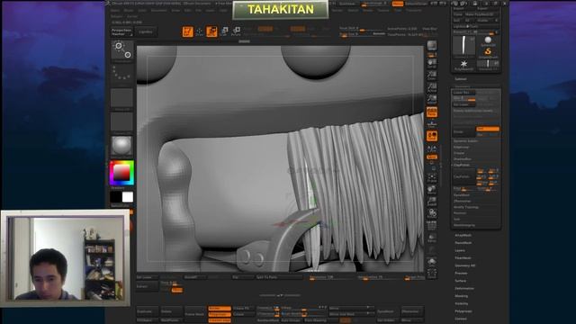Expand the NanoMesh section
The height and width of the screenshot is (324, 576).
(x=463, y=243)
